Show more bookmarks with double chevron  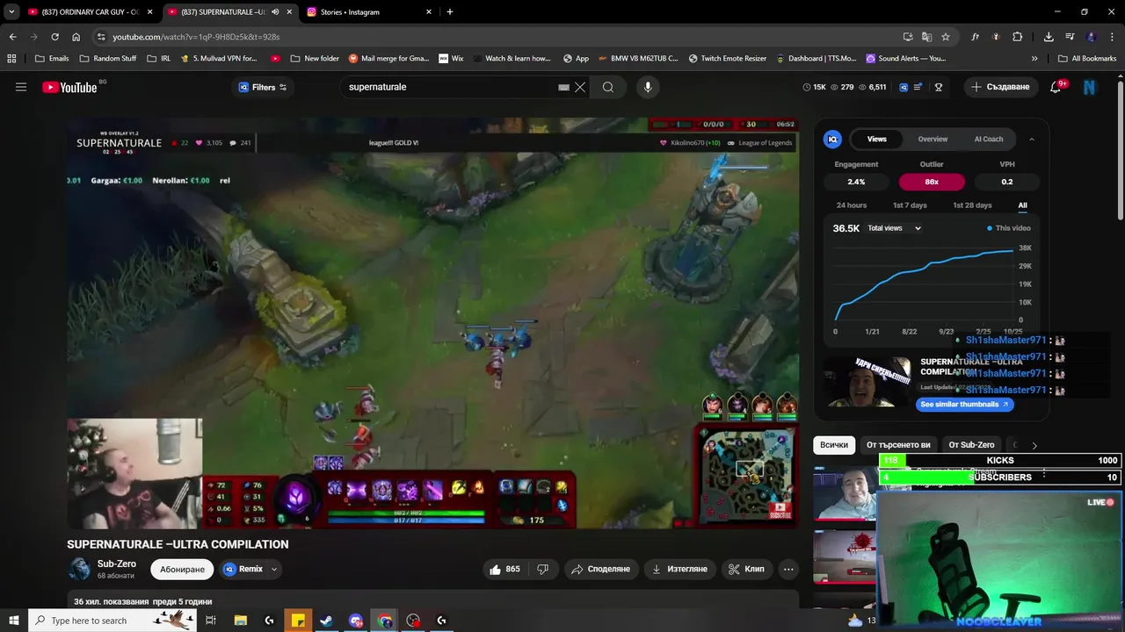point(1034,59)
